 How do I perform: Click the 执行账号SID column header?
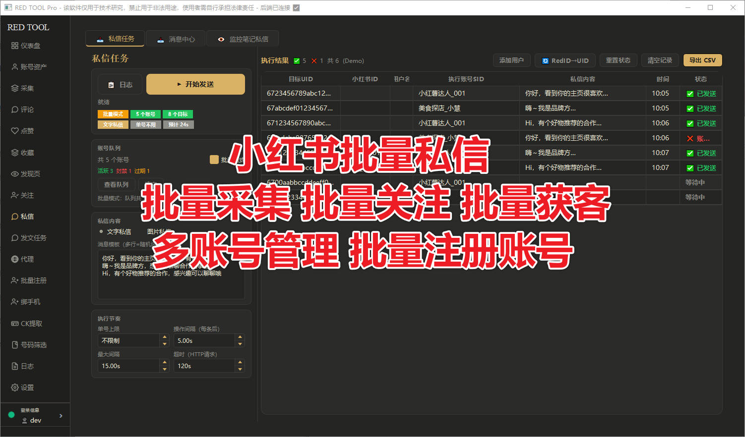click(466, 79)
